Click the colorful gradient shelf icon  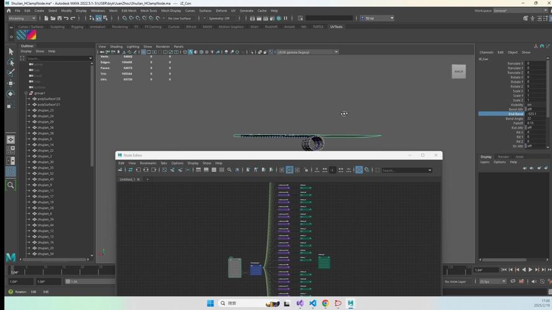(x=31, y=35)
